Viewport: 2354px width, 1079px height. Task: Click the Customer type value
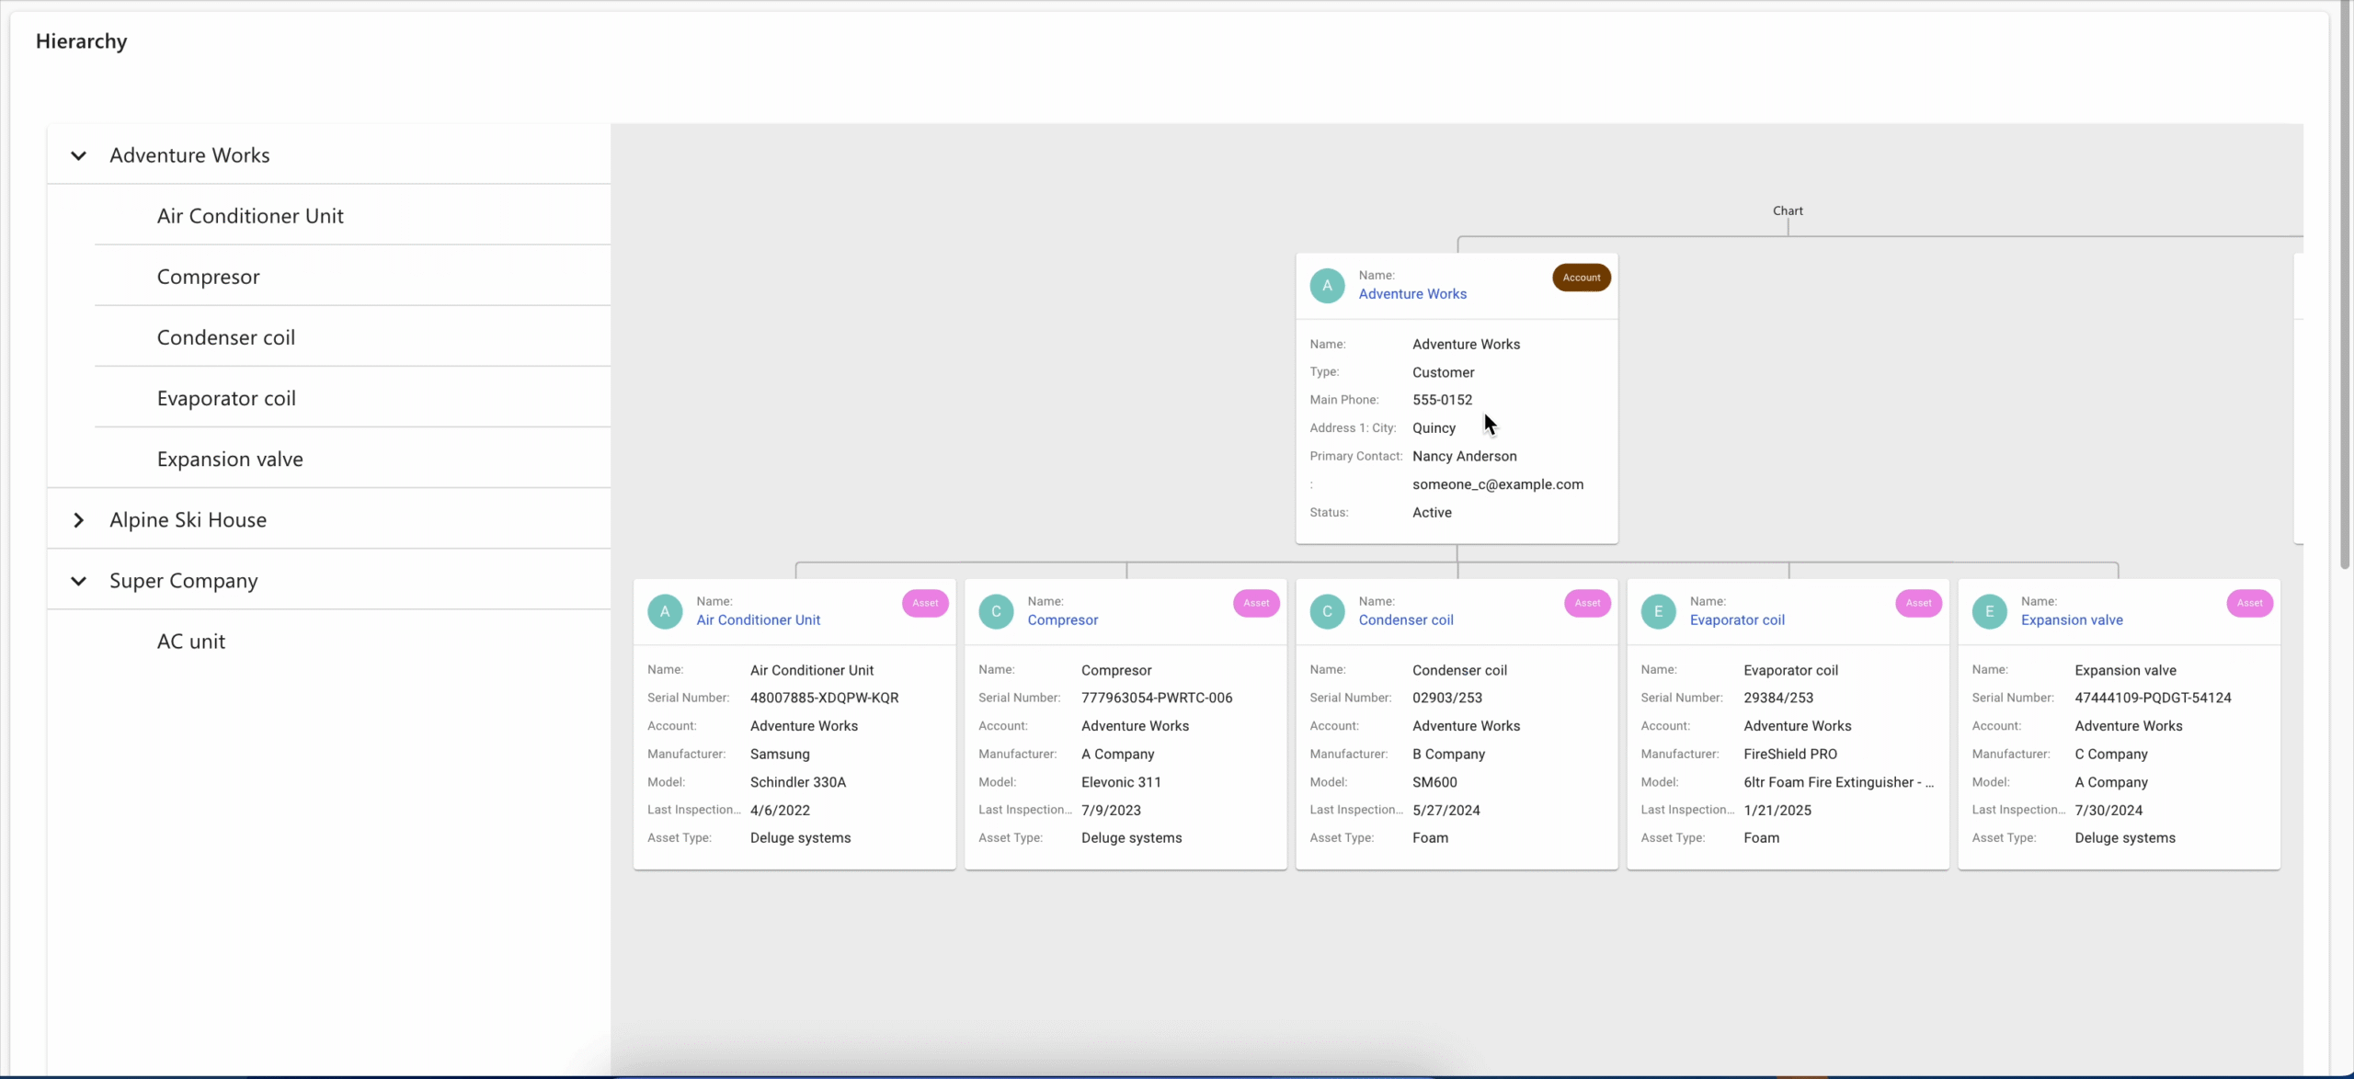pos(1443,372)
